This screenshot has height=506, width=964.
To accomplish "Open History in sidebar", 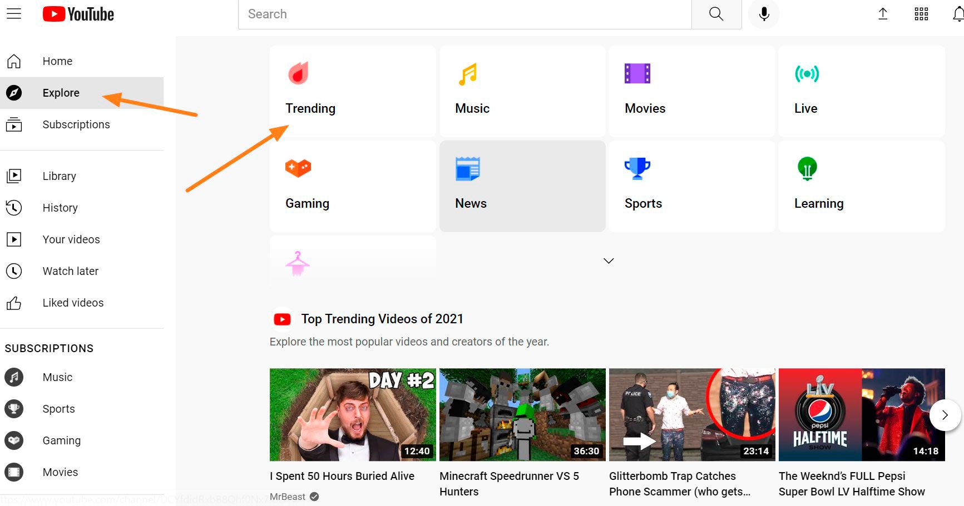I will 60,208.
